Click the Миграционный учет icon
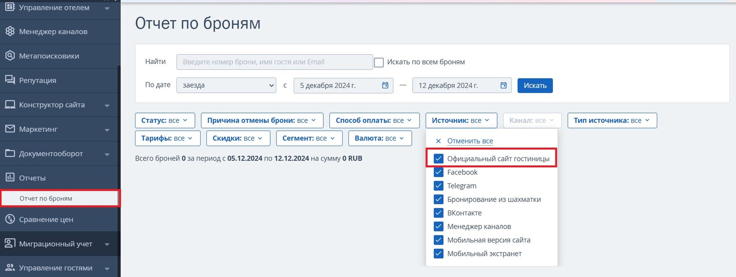The height and width of the screenshot is (277, 736). pyautogui.click(x=10, y=243)
